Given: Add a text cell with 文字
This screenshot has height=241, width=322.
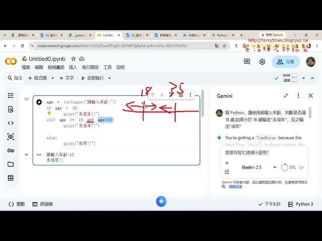Looking at the screenshot, I should point(66,78).
